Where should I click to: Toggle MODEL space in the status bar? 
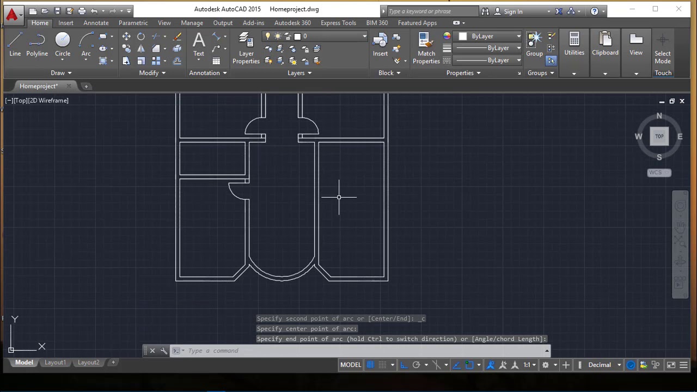click(x=350, y=365)
